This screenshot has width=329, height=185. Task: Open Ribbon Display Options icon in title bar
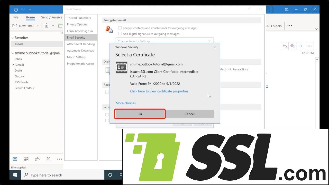[x=287, y=10]
